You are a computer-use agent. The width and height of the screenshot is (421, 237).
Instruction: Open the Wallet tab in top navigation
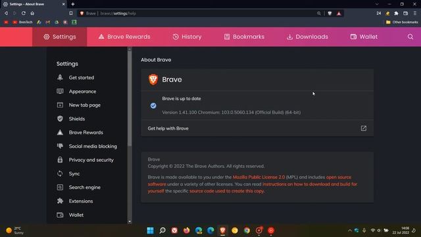pyautogui.click(x=364, y=37)
